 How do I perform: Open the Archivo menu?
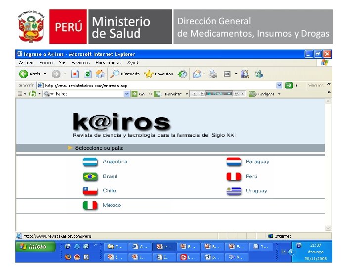click(x=26, y=62)
